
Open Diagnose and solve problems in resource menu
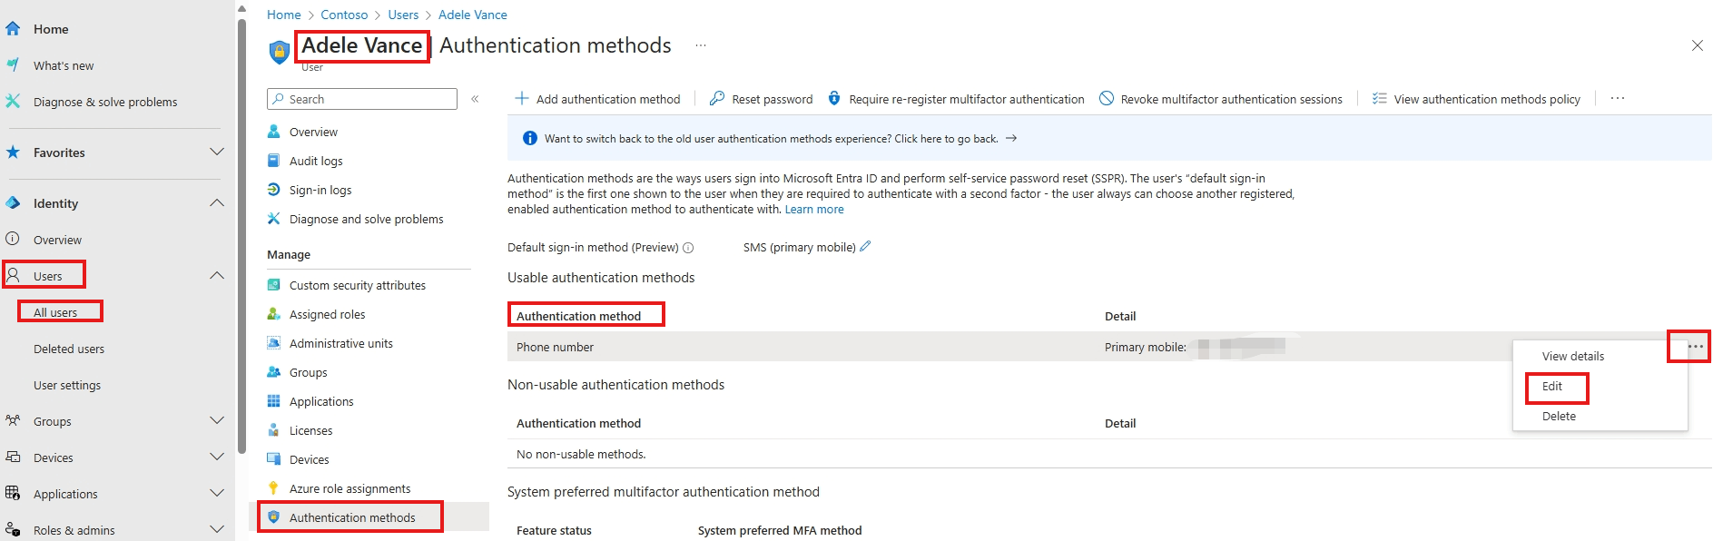point(366,219)
